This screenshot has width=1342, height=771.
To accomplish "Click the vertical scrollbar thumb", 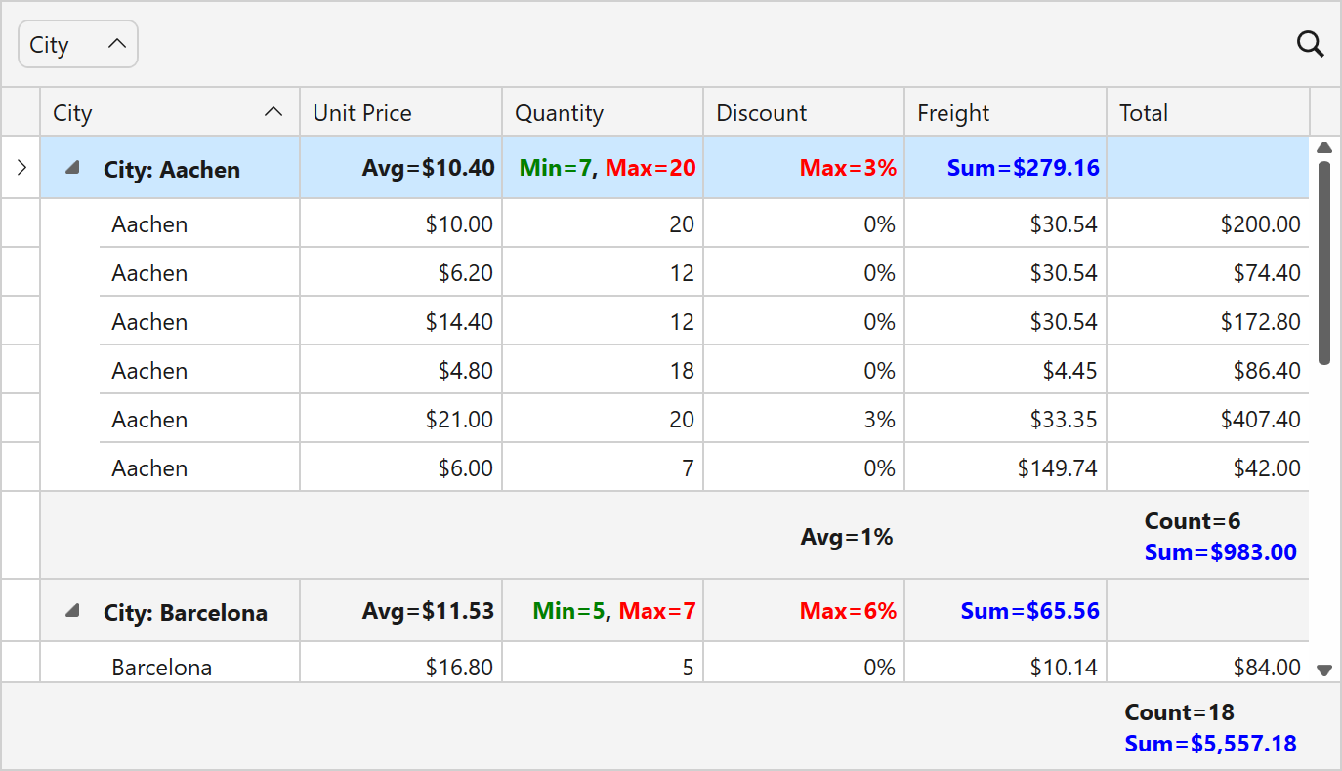I will (x=1324, y=264).
